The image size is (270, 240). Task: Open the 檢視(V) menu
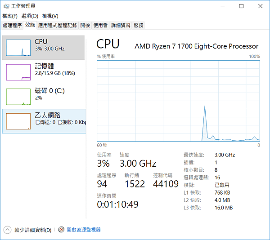[50, 16]
